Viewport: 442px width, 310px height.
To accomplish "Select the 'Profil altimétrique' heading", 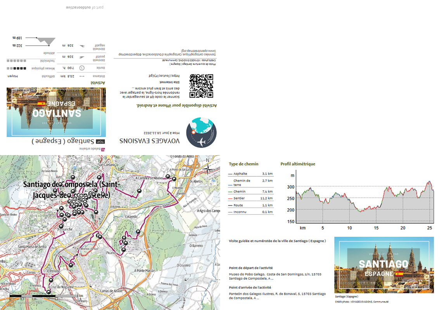I will click(x=298, y=164).
